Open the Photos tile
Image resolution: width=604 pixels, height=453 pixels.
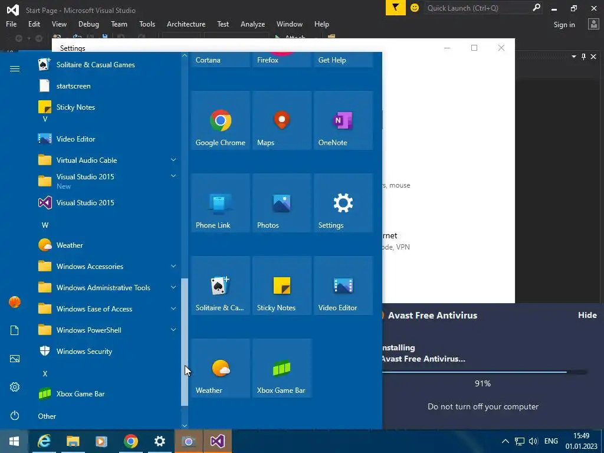[x=282, y=203]
